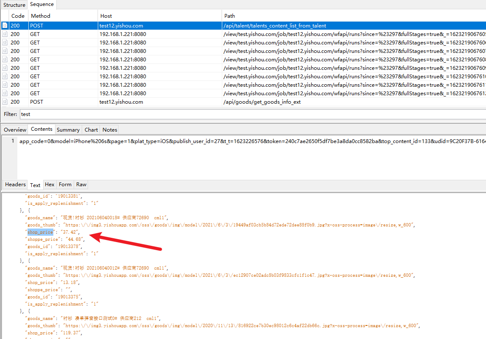
Task: Click the icon of the GET row ending 7612
Action: coord(5,93)
